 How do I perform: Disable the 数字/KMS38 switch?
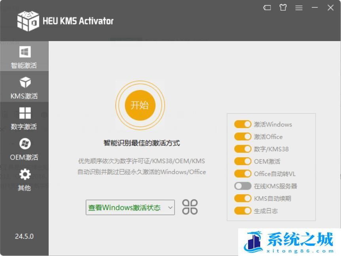tap(243, 149)
